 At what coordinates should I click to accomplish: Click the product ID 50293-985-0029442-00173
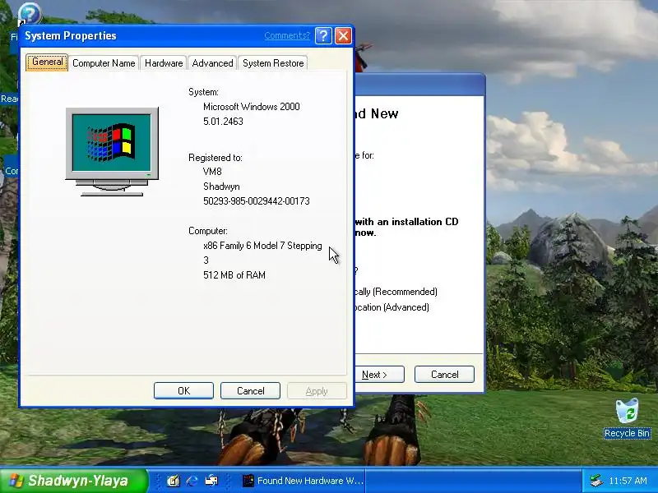pos(257,201)
